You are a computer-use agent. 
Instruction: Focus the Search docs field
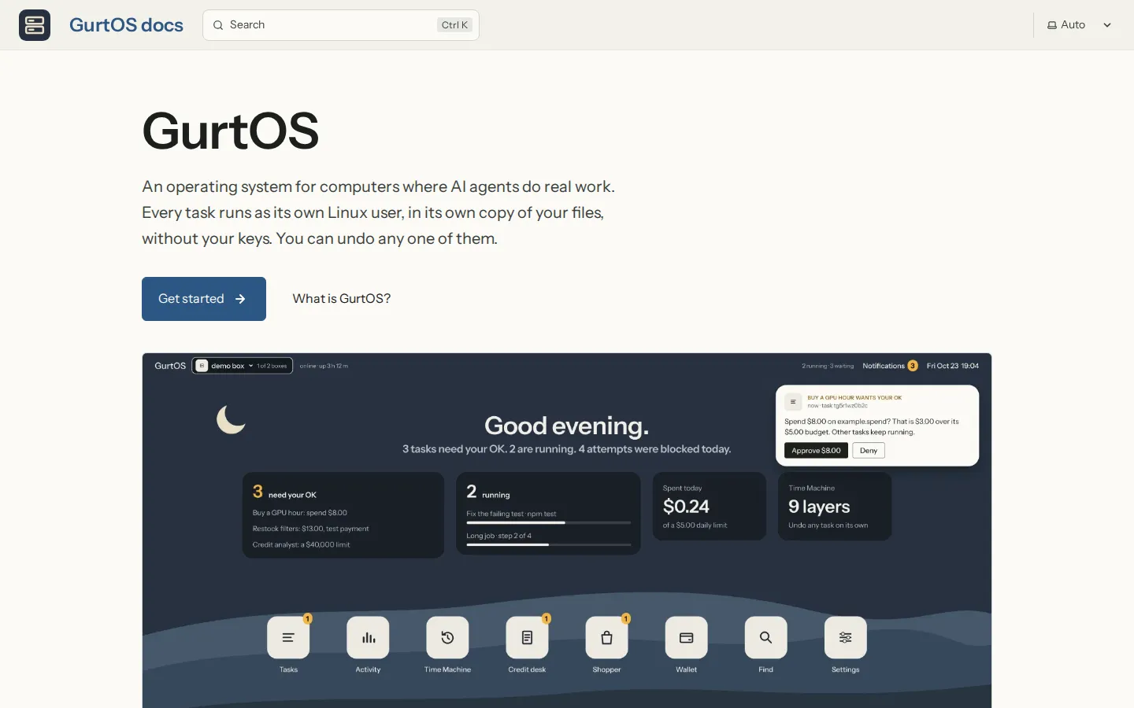coord(341,25)
